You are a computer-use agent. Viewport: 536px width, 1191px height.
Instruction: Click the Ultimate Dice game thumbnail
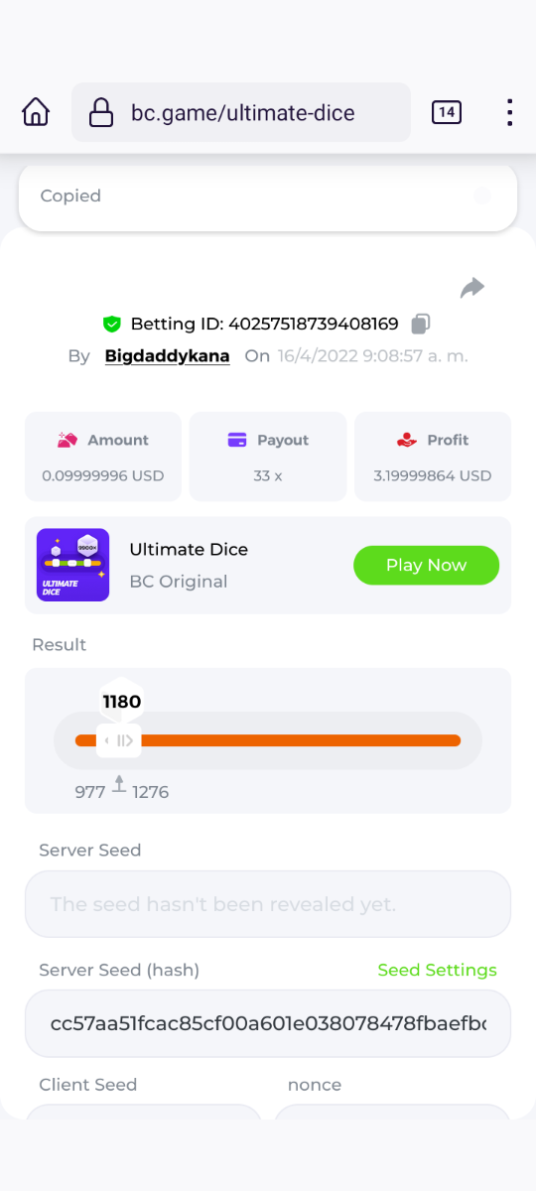(73, 565)
